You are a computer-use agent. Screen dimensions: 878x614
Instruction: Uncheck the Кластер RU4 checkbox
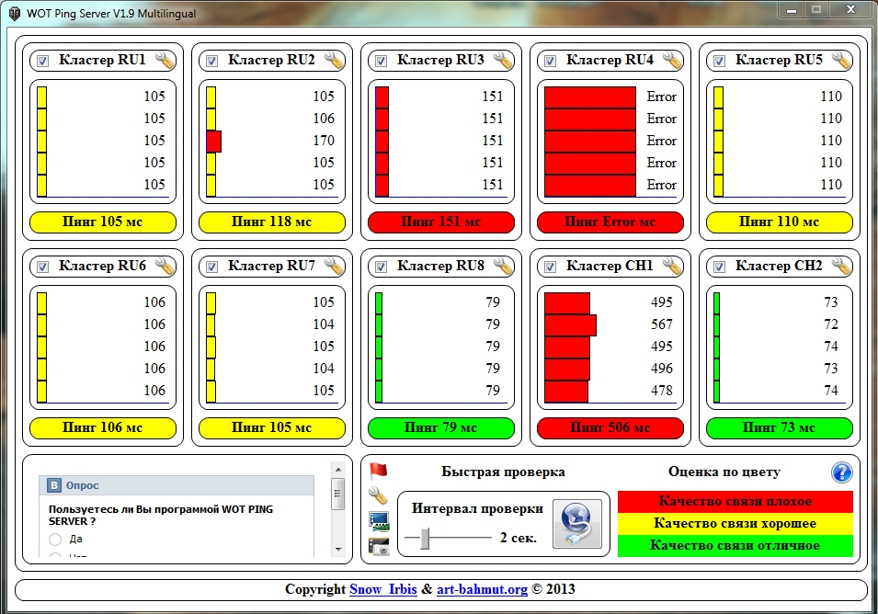point(550,61)
